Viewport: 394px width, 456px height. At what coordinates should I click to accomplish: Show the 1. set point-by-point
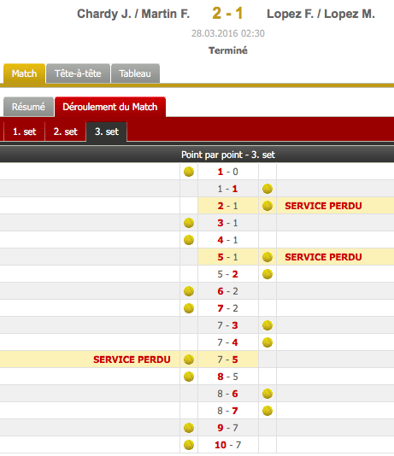click(x=25, y=132)
